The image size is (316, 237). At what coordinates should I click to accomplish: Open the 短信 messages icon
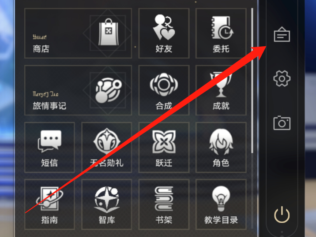pyautogui.click(x=49, y=148)
